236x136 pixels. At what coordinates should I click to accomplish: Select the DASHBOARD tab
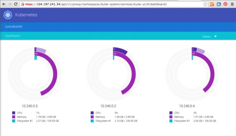point(14,27)
